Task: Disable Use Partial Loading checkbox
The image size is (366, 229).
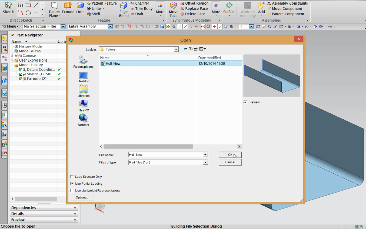Action: pyautogui.click(x=72, y=184)
